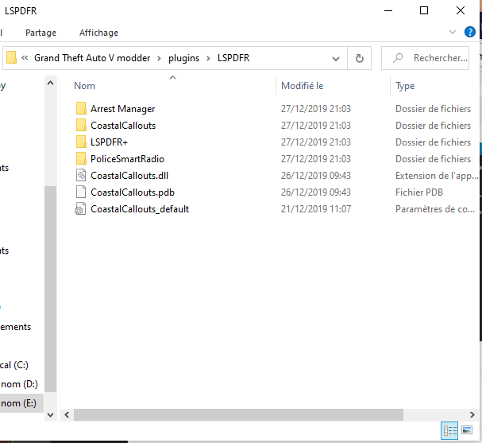Screen dimensions: 482x443
Task: Show hidden path levels via double chevron
Action: pos(25,58)
